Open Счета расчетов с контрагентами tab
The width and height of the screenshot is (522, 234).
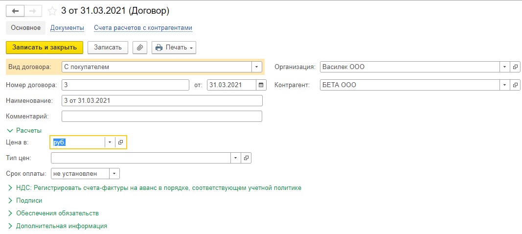143,28
